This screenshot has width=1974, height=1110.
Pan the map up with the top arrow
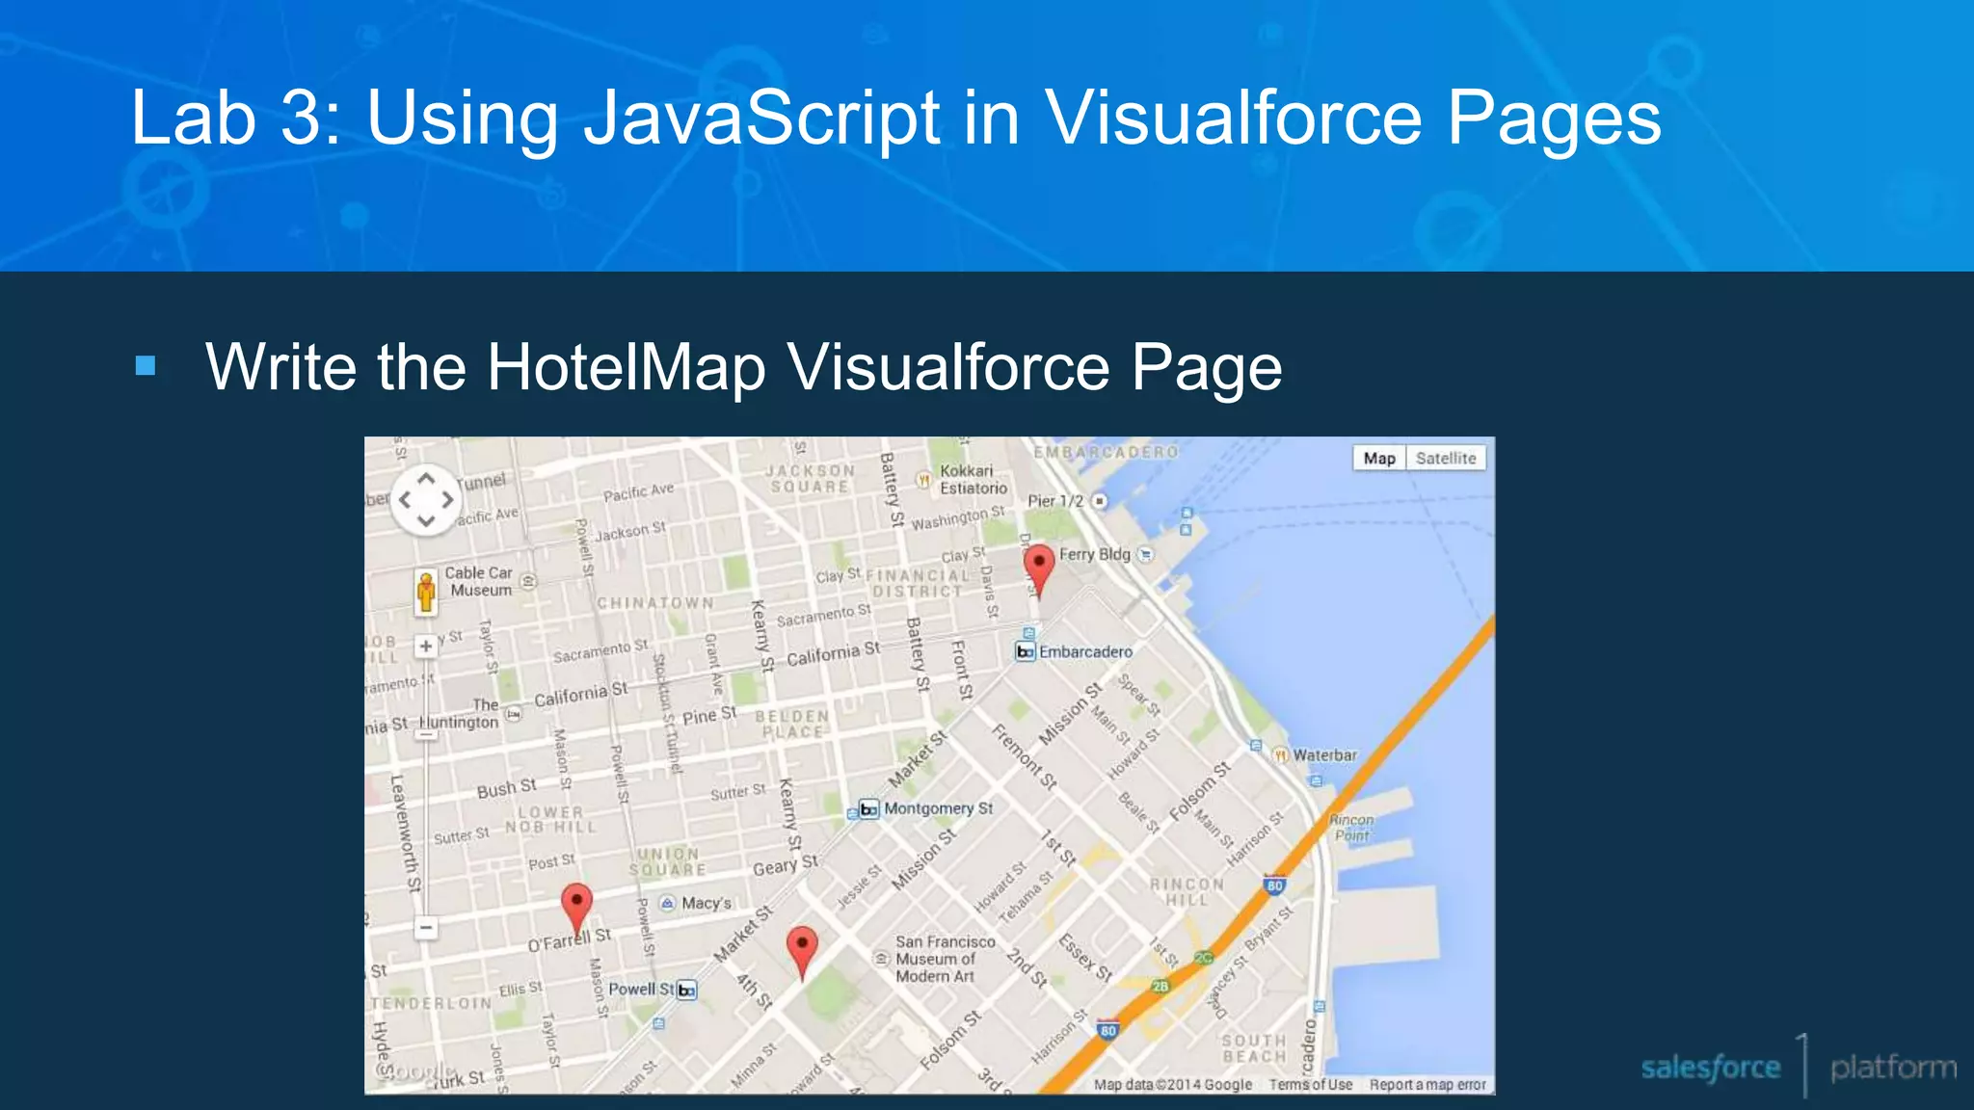point(426,479)
